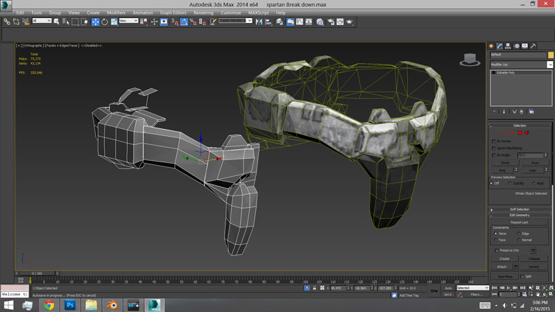
Task: Open the Rendering menu
Action: [x=203, y=12]
